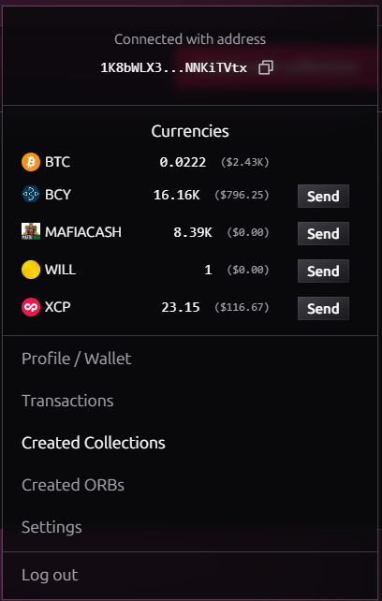The height and width of the screenshot is (601, 382).
Task: Log out of the wallet
Action: [50, 575]
